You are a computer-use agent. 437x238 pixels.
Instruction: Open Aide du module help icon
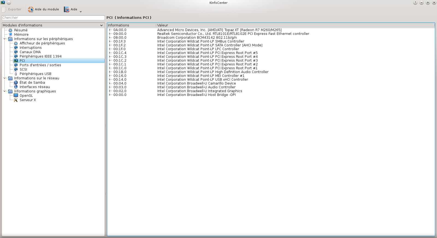31,10
